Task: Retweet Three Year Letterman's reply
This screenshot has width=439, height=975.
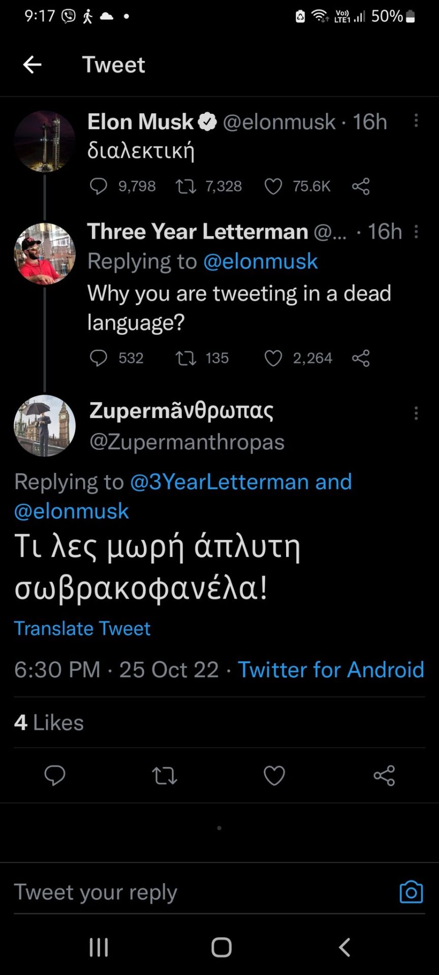Action: 186,359
